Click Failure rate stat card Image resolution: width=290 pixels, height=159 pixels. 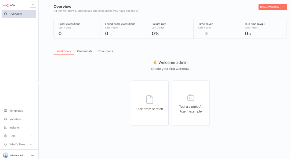click(170, 29)
